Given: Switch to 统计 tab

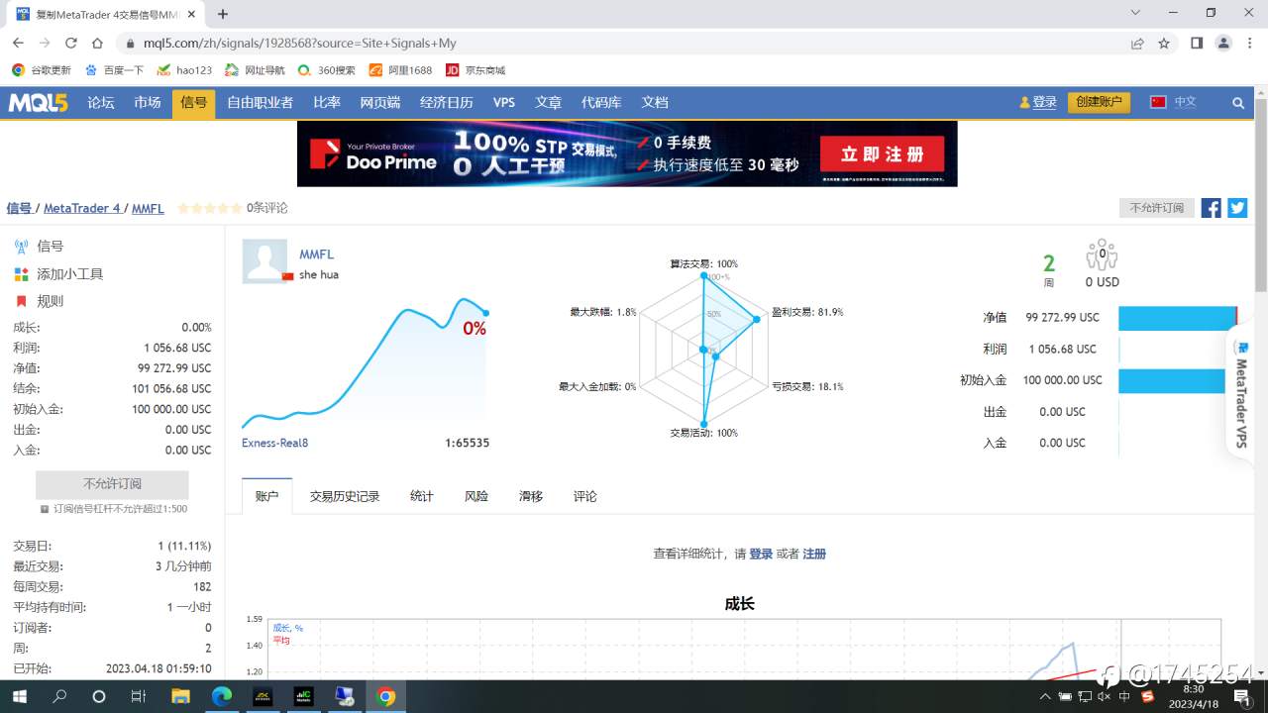Looking at the screenshot, I should coord(422,496).
